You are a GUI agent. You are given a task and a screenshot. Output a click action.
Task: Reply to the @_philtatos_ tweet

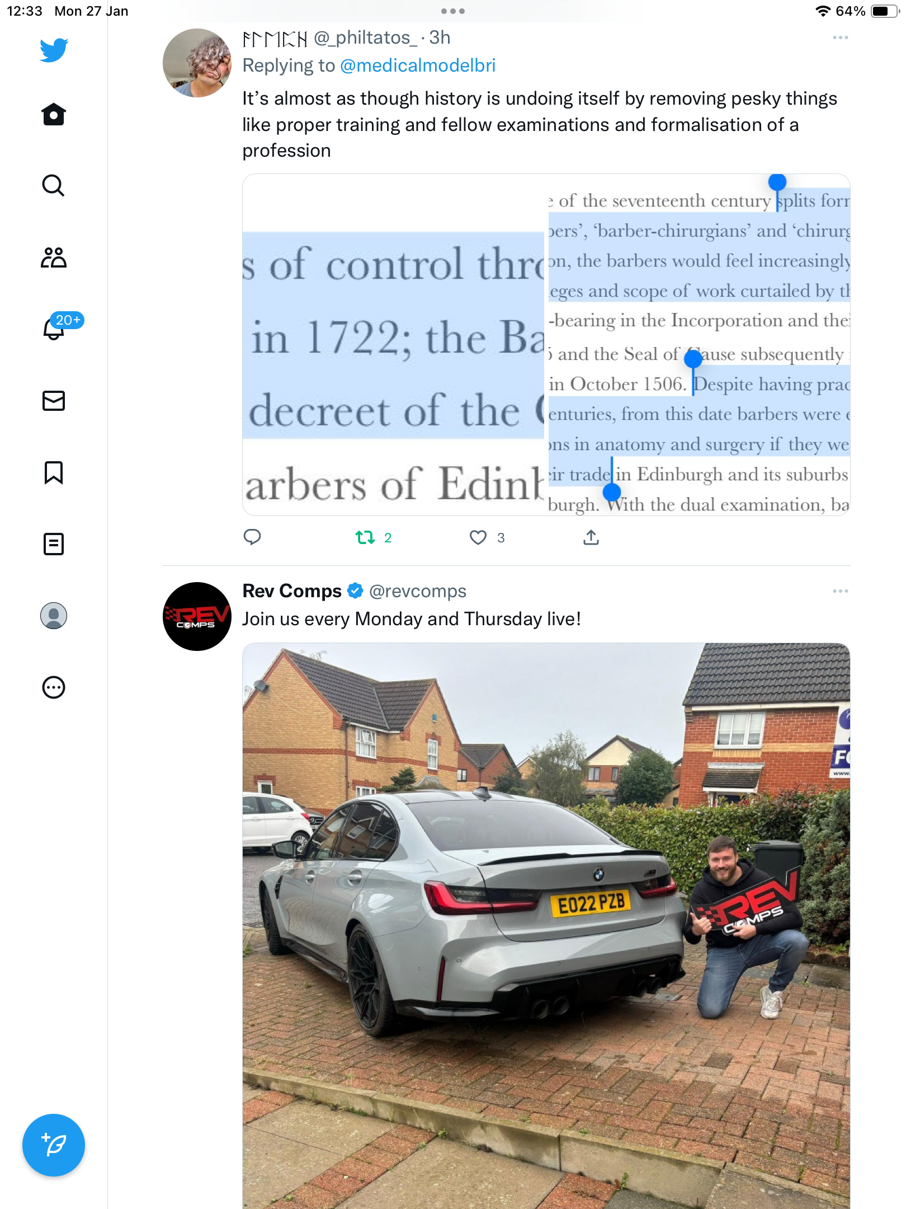(252, 537)
